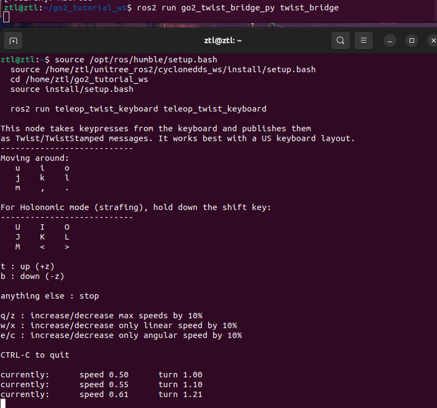Click the 'b : down (-z)' line
Viewport: 437px width, 408px height.
tap(32, 276)
